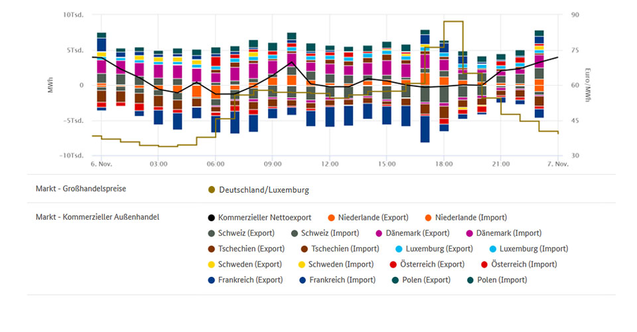
Task: Click the '7. Nov.' date axis label
Action: coord(558,164)
